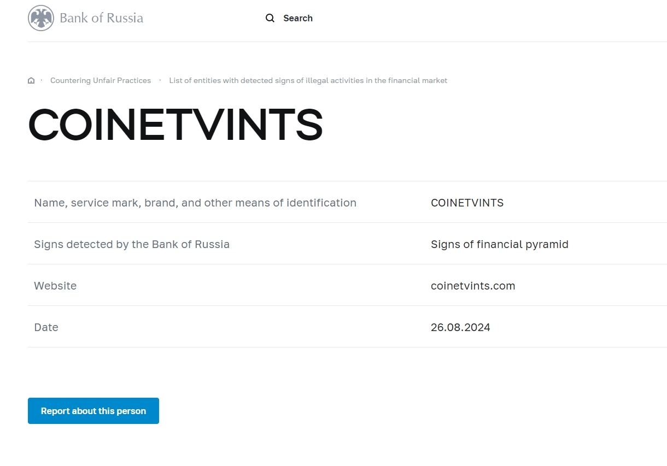Image resolution: width=667 pixels, height=466 pixels.
Task: Click the Name, service mark, brand label
Action: click(195, 203)
